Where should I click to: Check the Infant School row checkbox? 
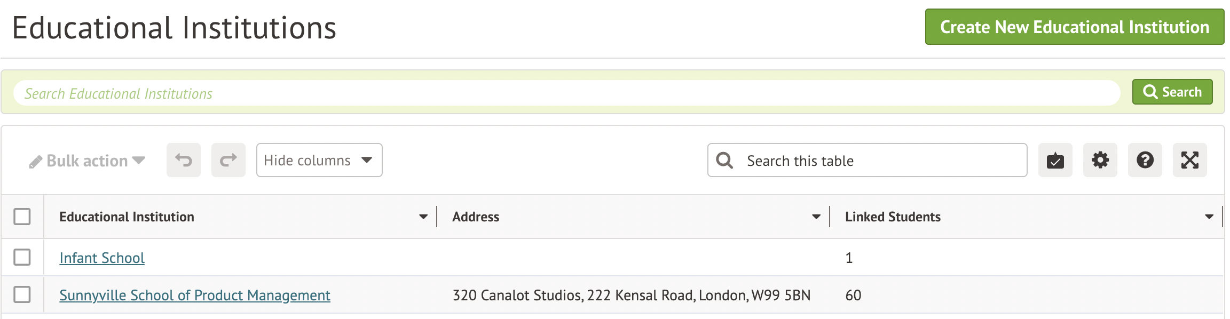22,257
